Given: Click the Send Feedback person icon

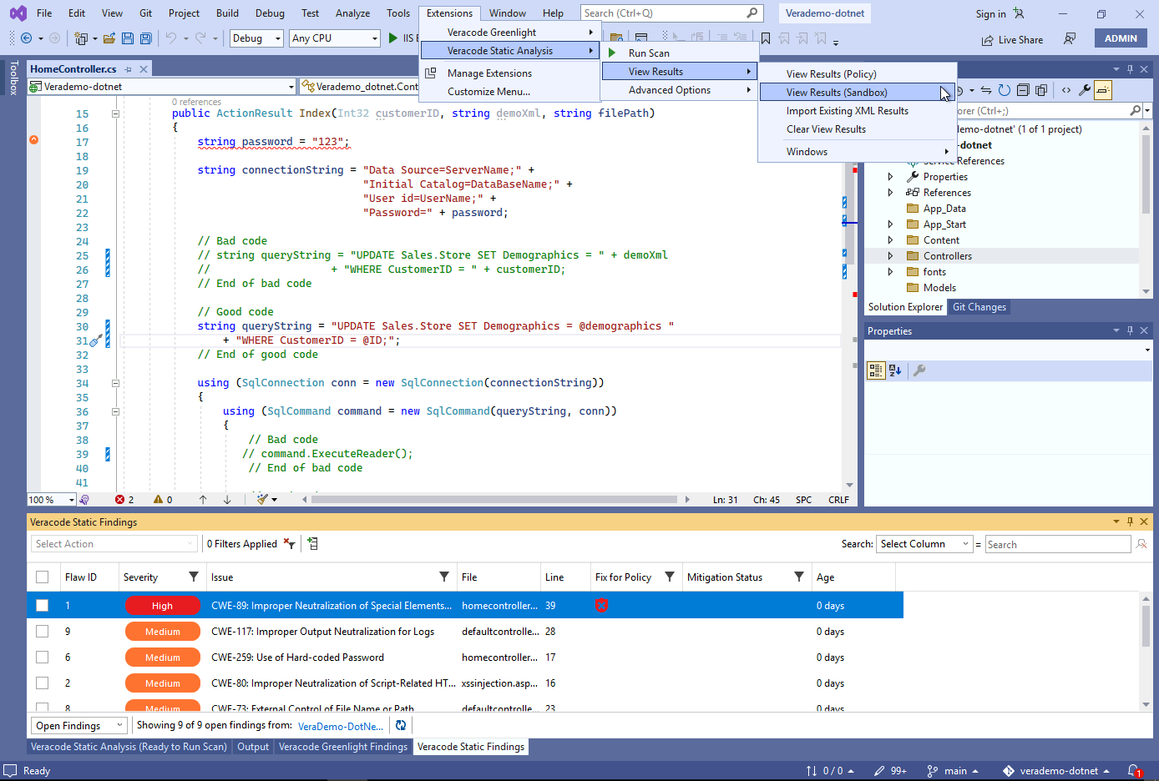Looking at the screenshot, I should (x=1070, y=39).
